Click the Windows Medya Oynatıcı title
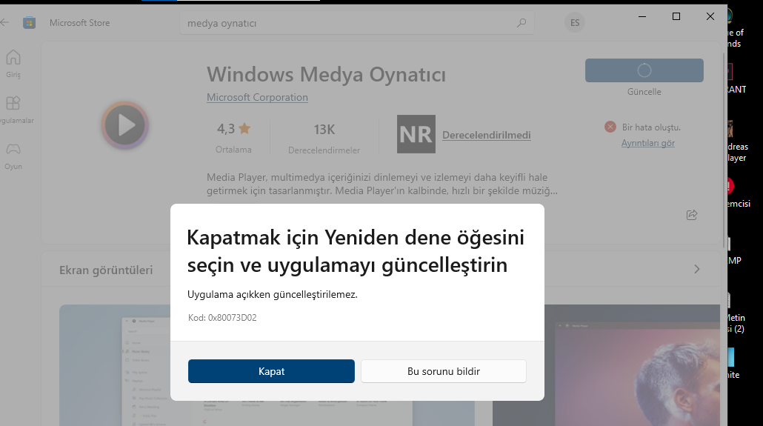 [326, 75]
